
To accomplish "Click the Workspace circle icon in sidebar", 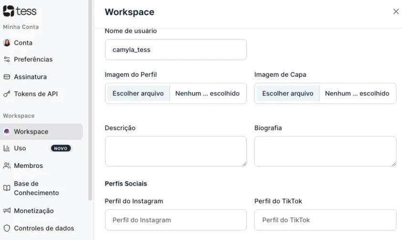I will (7, 132).
